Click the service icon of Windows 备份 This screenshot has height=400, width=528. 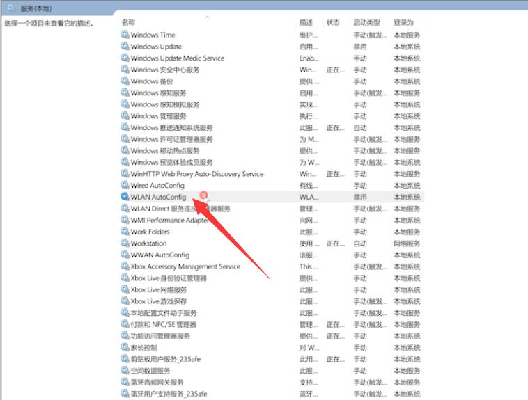pyautogui.click(x=125, y=81)
